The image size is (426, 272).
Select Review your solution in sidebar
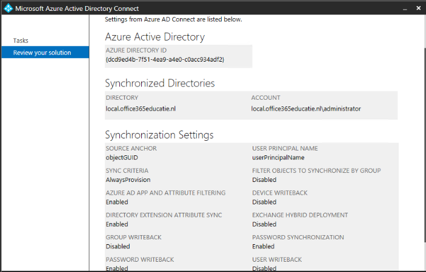click(x=42, y=53)
